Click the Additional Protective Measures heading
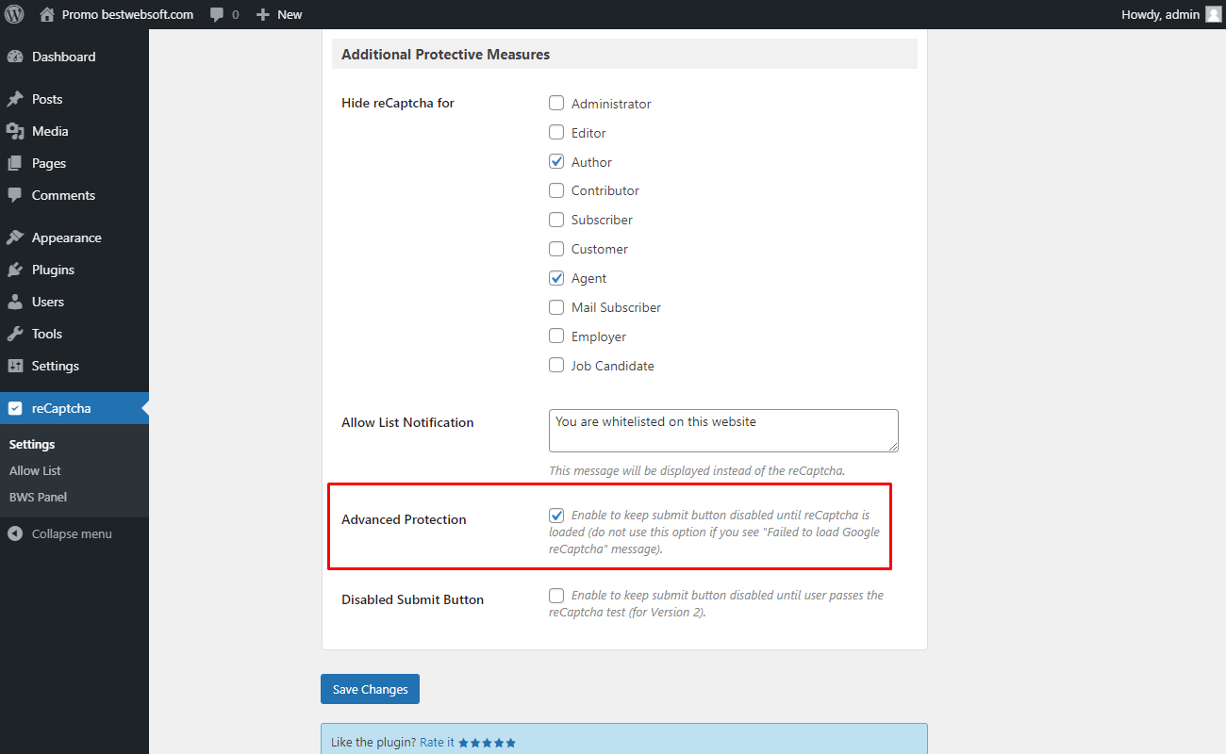The height and width of the screenshot is (754, 1226). (x=445, y=55)
